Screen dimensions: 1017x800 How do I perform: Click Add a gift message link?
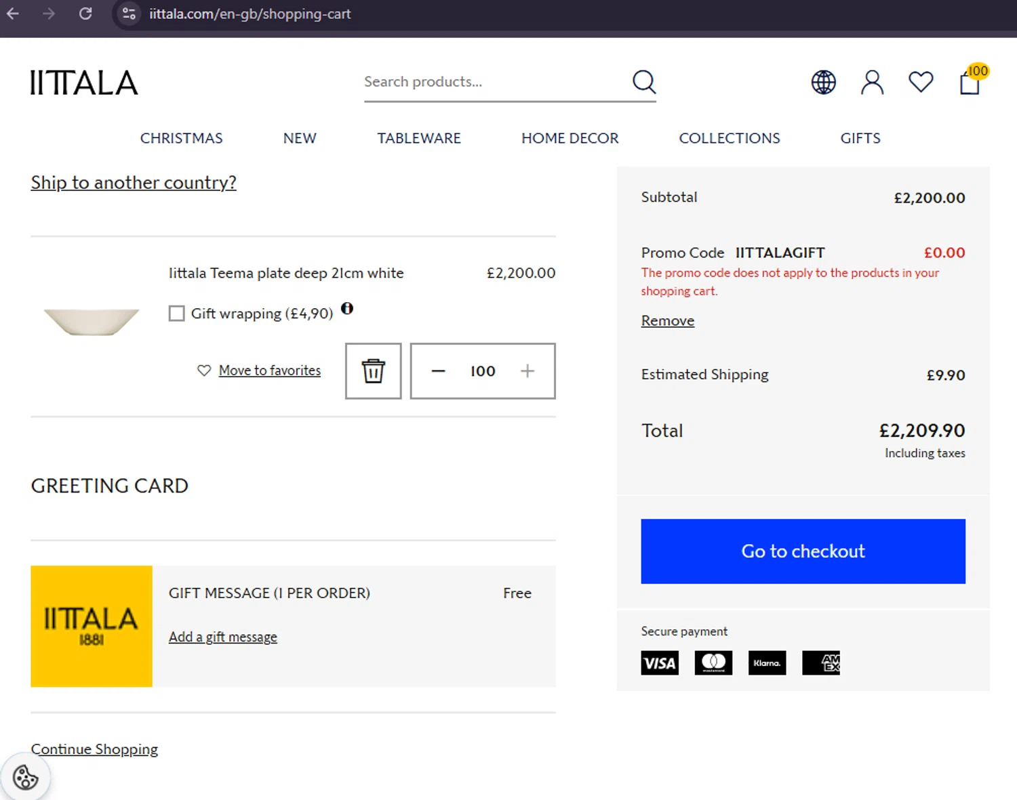point(223,637)
